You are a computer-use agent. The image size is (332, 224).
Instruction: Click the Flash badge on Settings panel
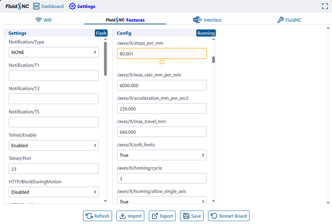[x=101, y=33]
